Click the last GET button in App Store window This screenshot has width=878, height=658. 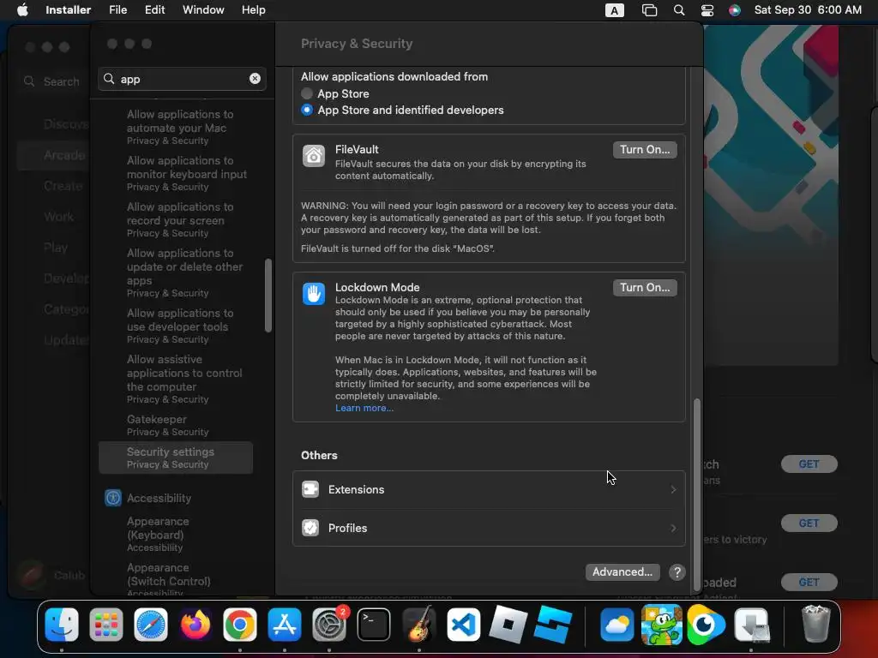point(809,582)
